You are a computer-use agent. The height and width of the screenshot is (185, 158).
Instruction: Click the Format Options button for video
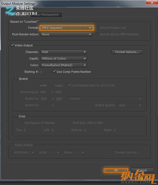[x=127, y=52]
